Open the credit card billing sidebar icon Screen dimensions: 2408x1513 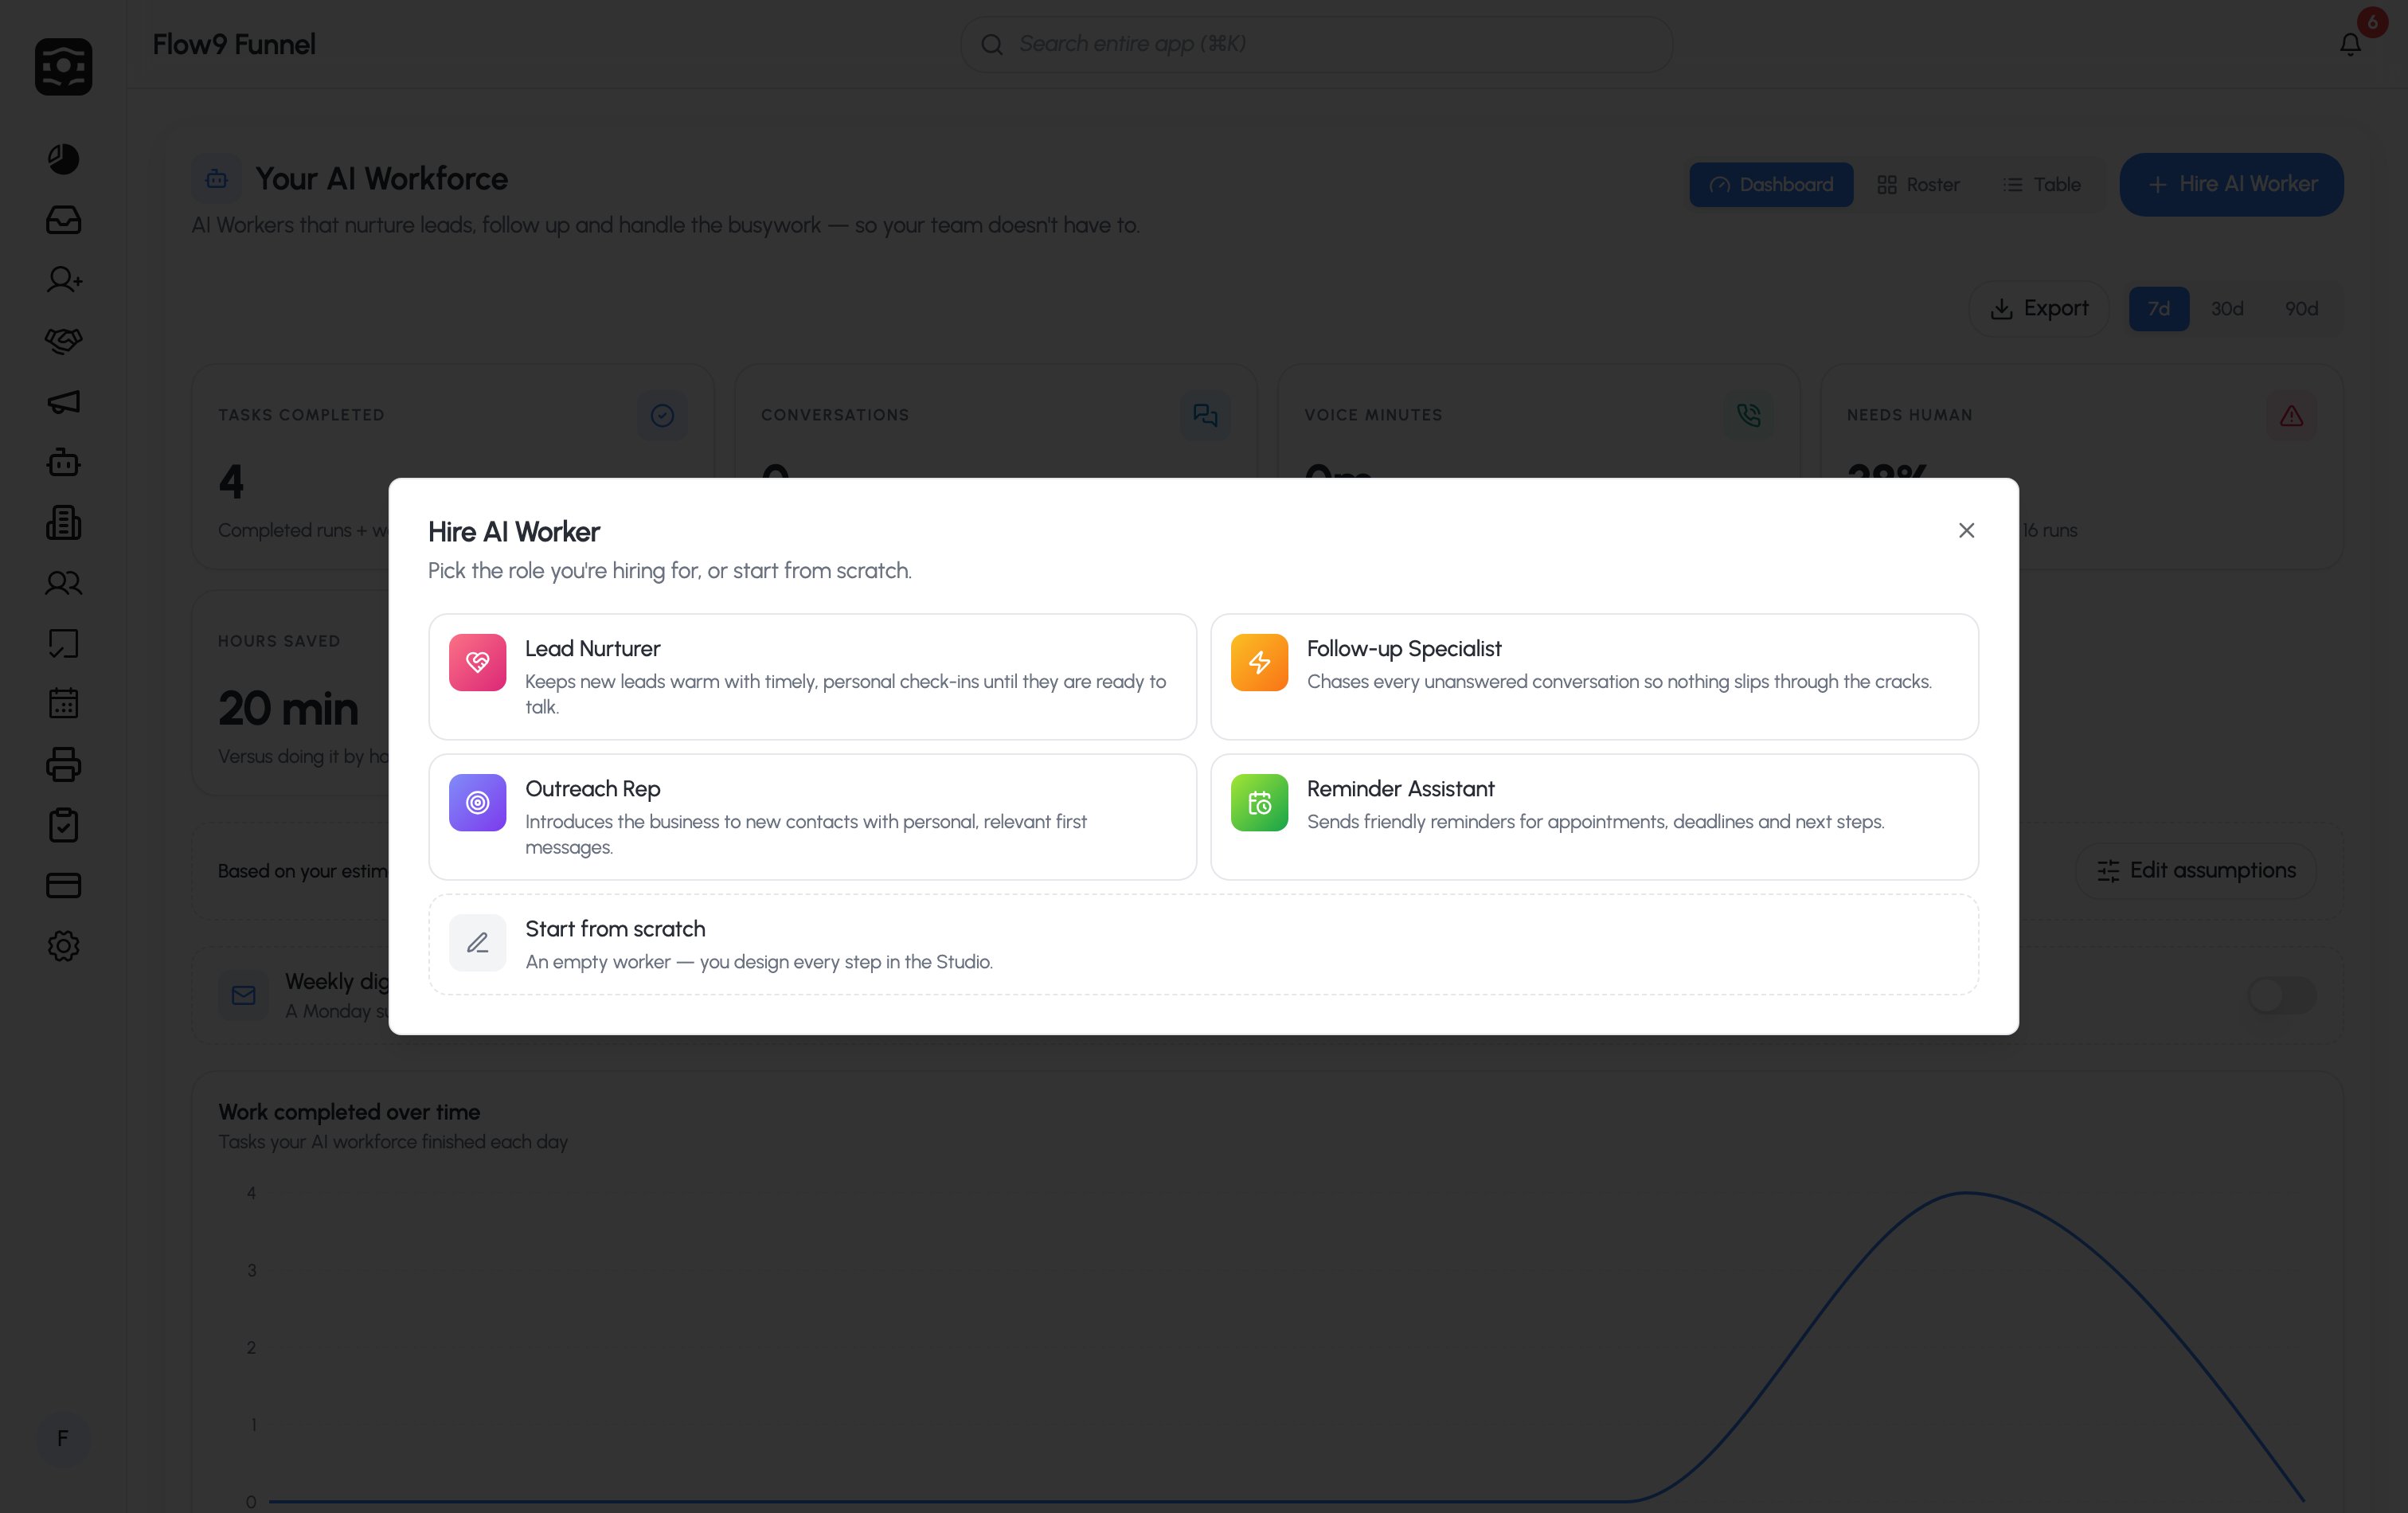(x=63, y=886)
